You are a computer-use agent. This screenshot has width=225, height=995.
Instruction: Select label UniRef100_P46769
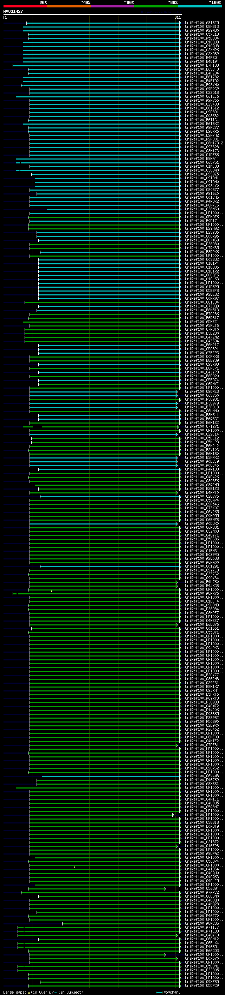[201, 780]
